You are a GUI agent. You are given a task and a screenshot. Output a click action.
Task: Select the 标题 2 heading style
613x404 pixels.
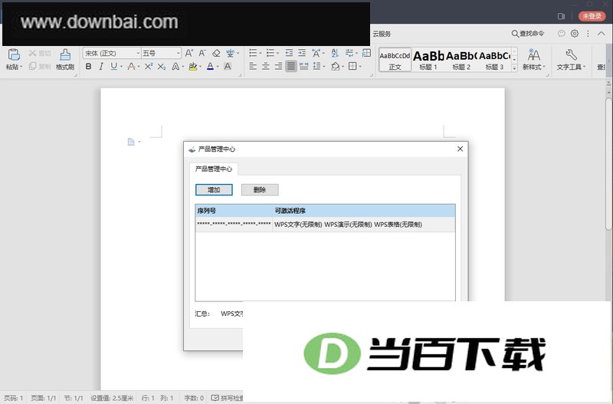click(x=461, y=60)
